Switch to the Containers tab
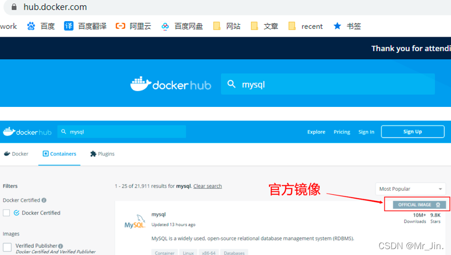Viewport: 451px width, 255px height. [x=59, y=153]
